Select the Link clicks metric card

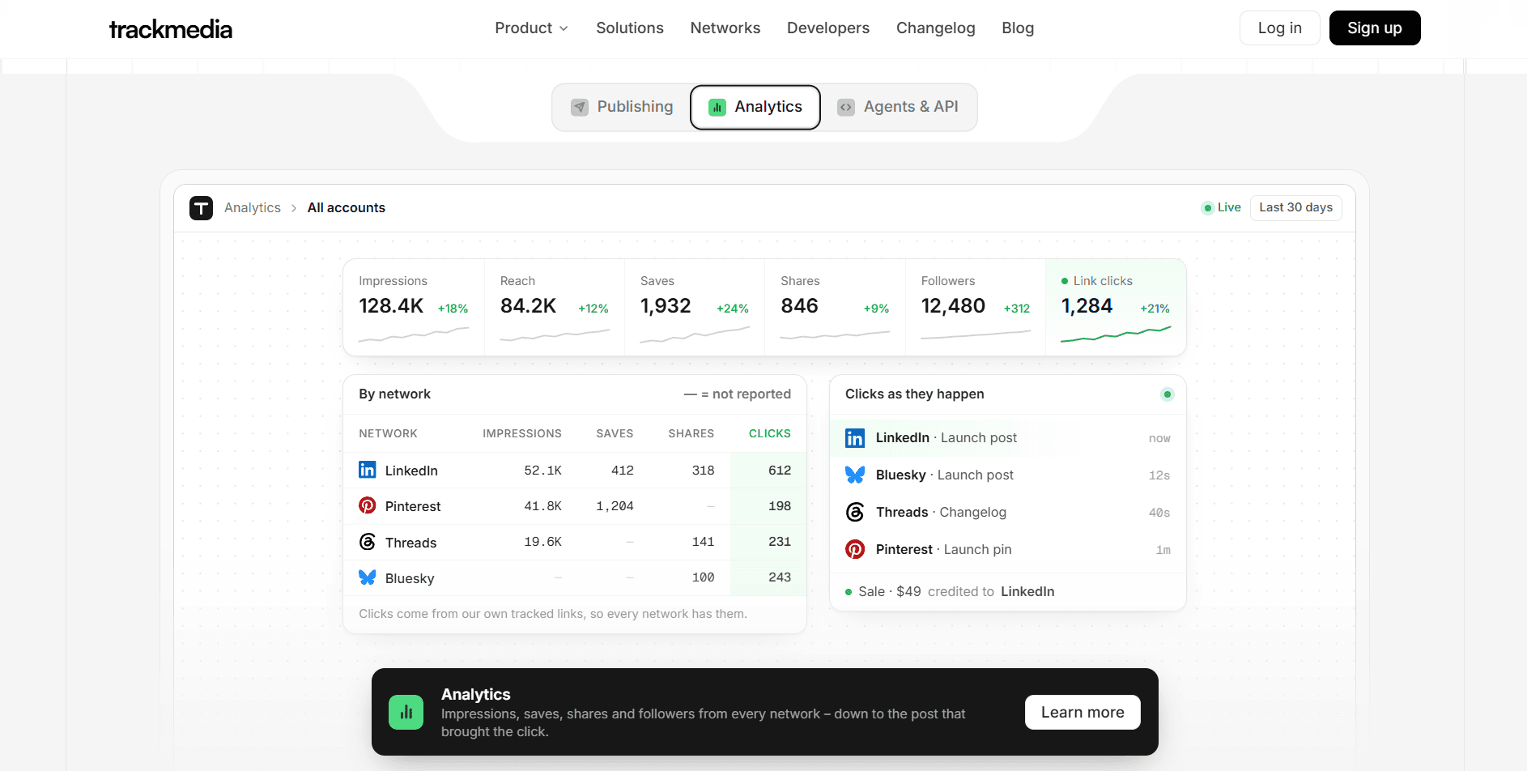pyautogui.click(x=1116, y=308)
